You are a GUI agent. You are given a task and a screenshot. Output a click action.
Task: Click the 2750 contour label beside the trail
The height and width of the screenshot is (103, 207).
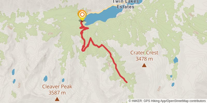pyautogui.click(x=109, y=64)
